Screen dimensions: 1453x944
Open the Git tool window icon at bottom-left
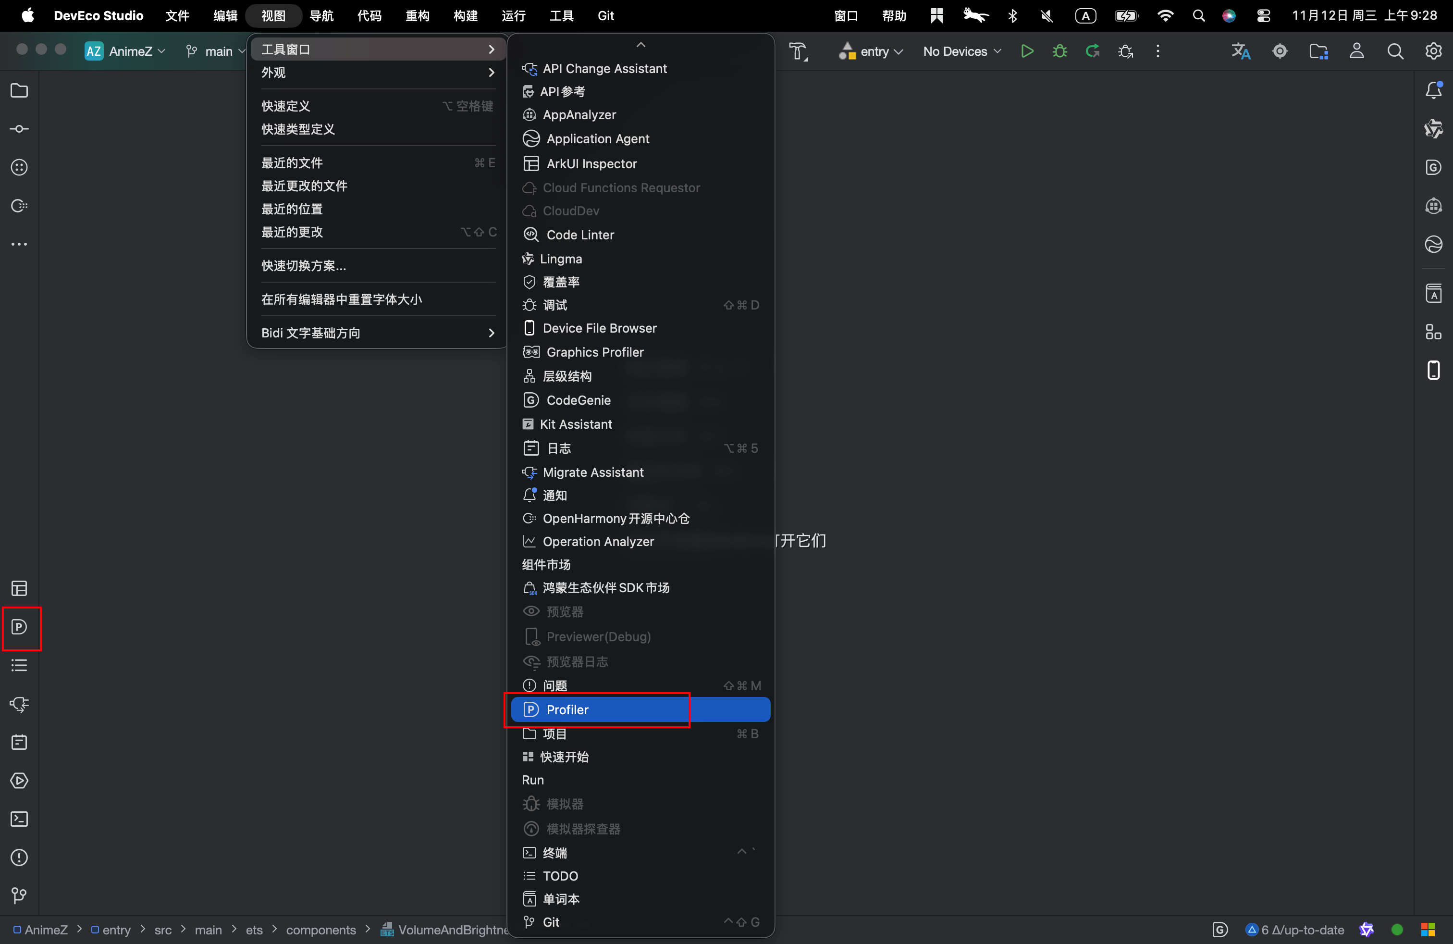pyautogui.click(x=20, y=895)
